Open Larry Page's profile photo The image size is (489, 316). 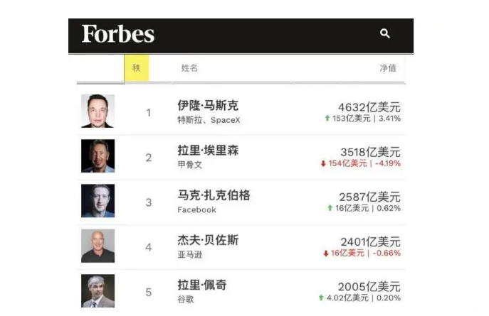tap(98, 290)
